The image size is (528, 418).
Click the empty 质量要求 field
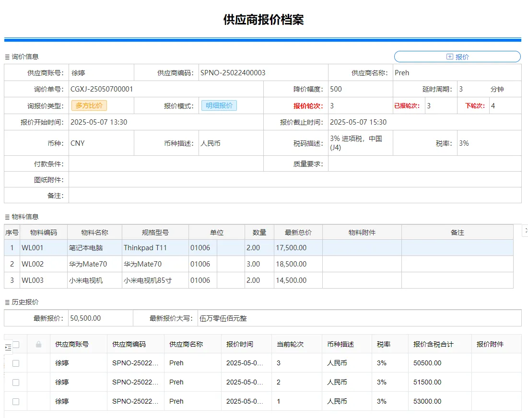click(425, 163)
